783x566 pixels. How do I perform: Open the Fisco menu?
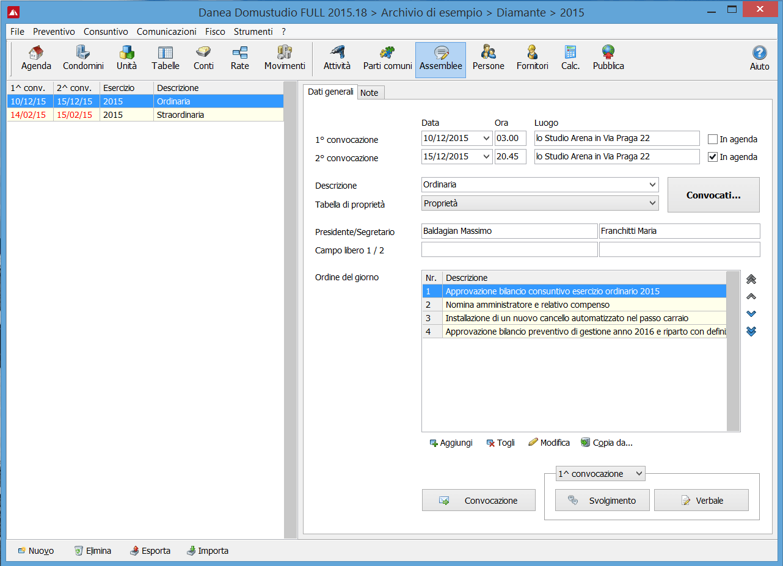215,31
